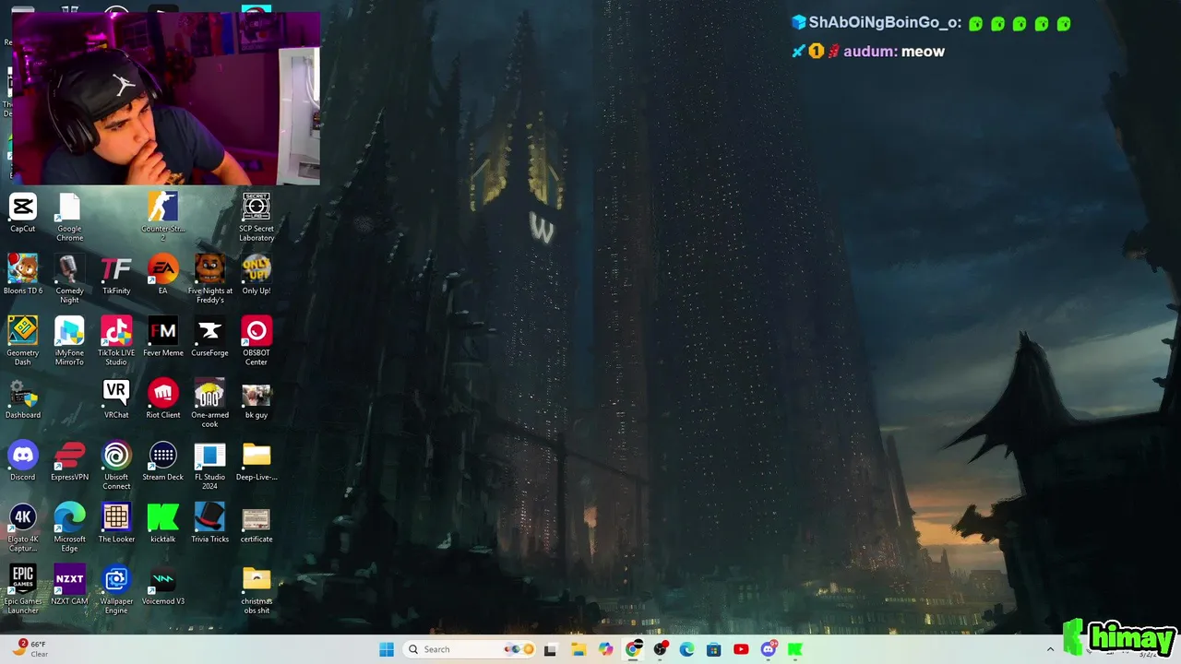
Task: Select the Riot Client desktop icon
Action: 163,399
